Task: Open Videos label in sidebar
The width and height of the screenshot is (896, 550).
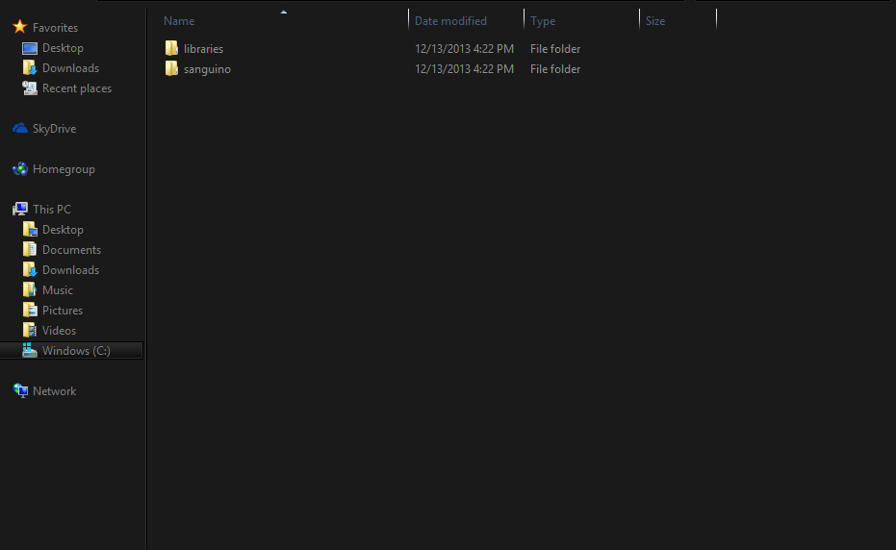Action: (59, 331)
